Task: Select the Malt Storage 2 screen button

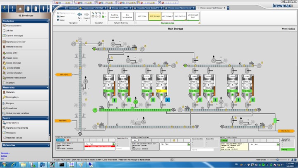Action: (168, 16)
